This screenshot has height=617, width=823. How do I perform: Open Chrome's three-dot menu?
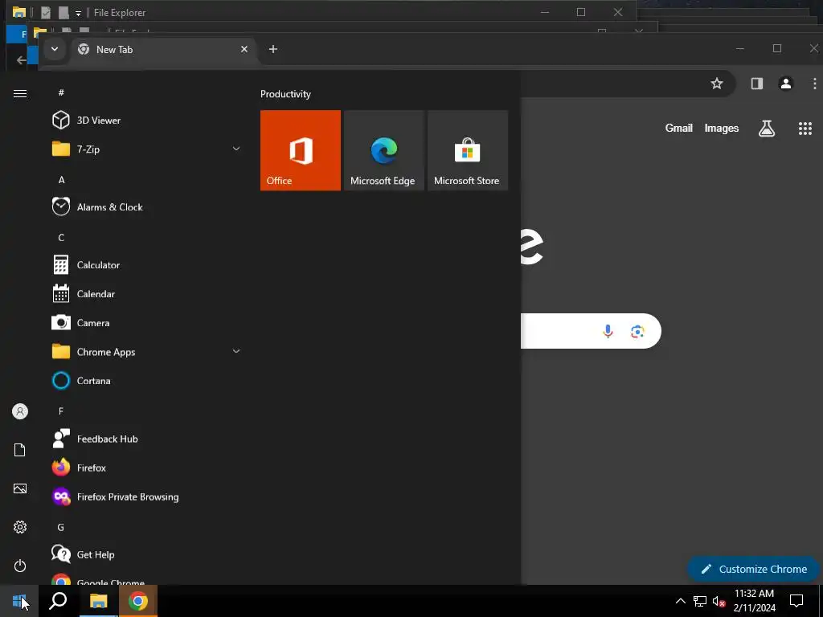point(815,84)
